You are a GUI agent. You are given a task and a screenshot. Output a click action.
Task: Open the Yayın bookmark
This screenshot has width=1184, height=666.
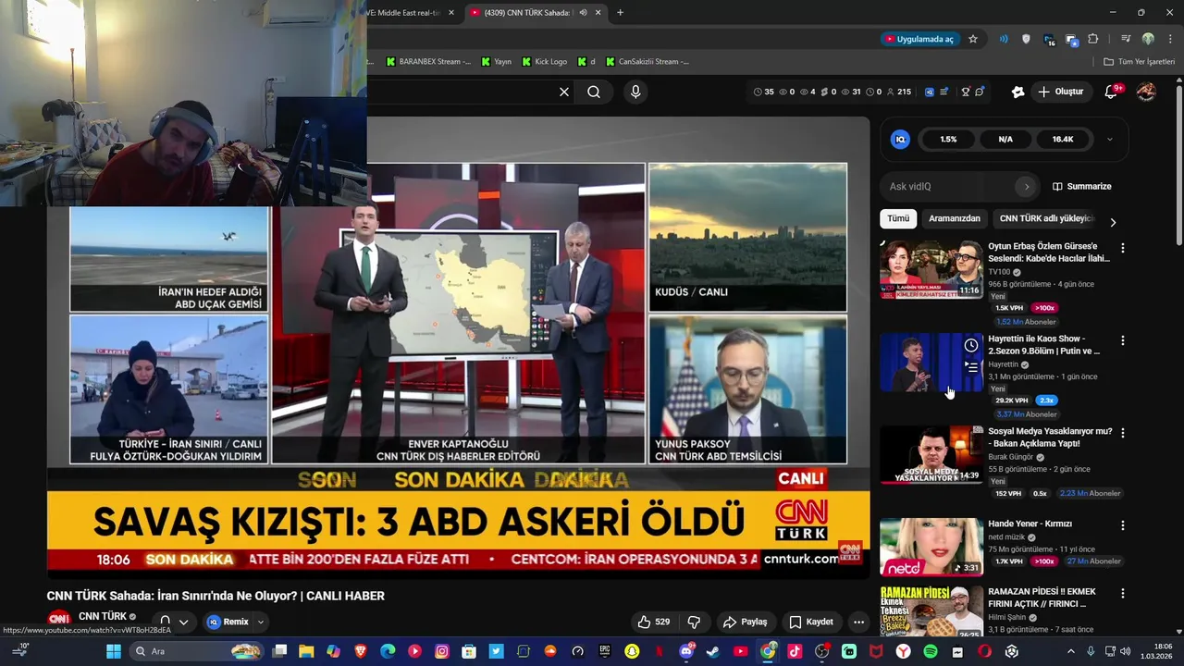click(x=496, y=62)
